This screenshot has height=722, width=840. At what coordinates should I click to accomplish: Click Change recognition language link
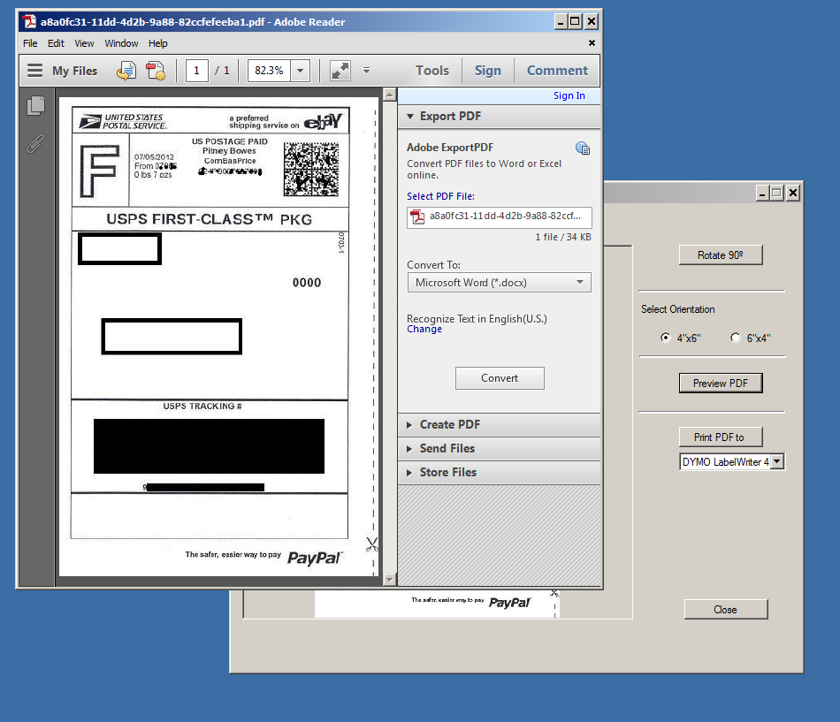tap(424, 329)
